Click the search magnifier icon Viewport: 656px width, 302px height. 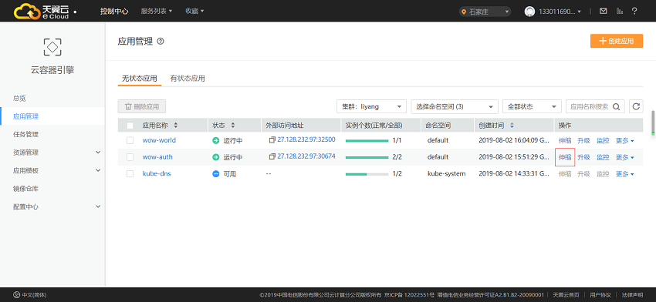pos(617,106)
